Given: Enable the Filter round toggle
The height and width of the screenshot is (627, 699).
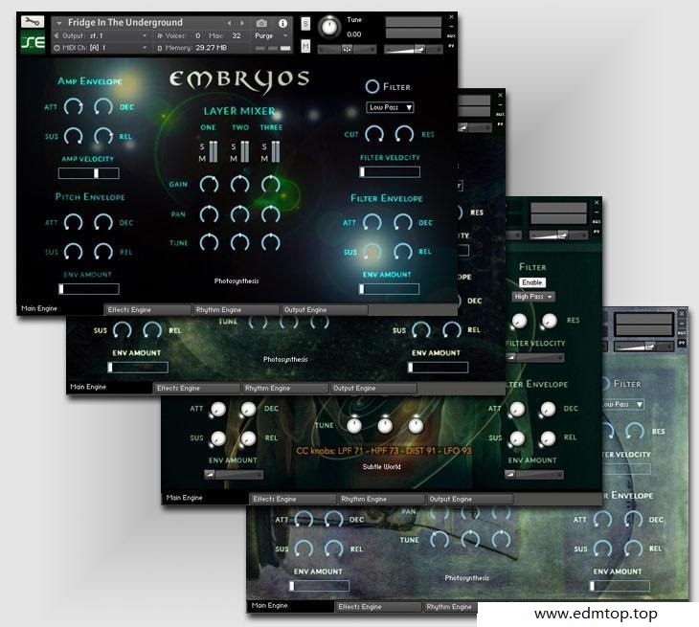Looking at the screenshot, I should 372,86.
